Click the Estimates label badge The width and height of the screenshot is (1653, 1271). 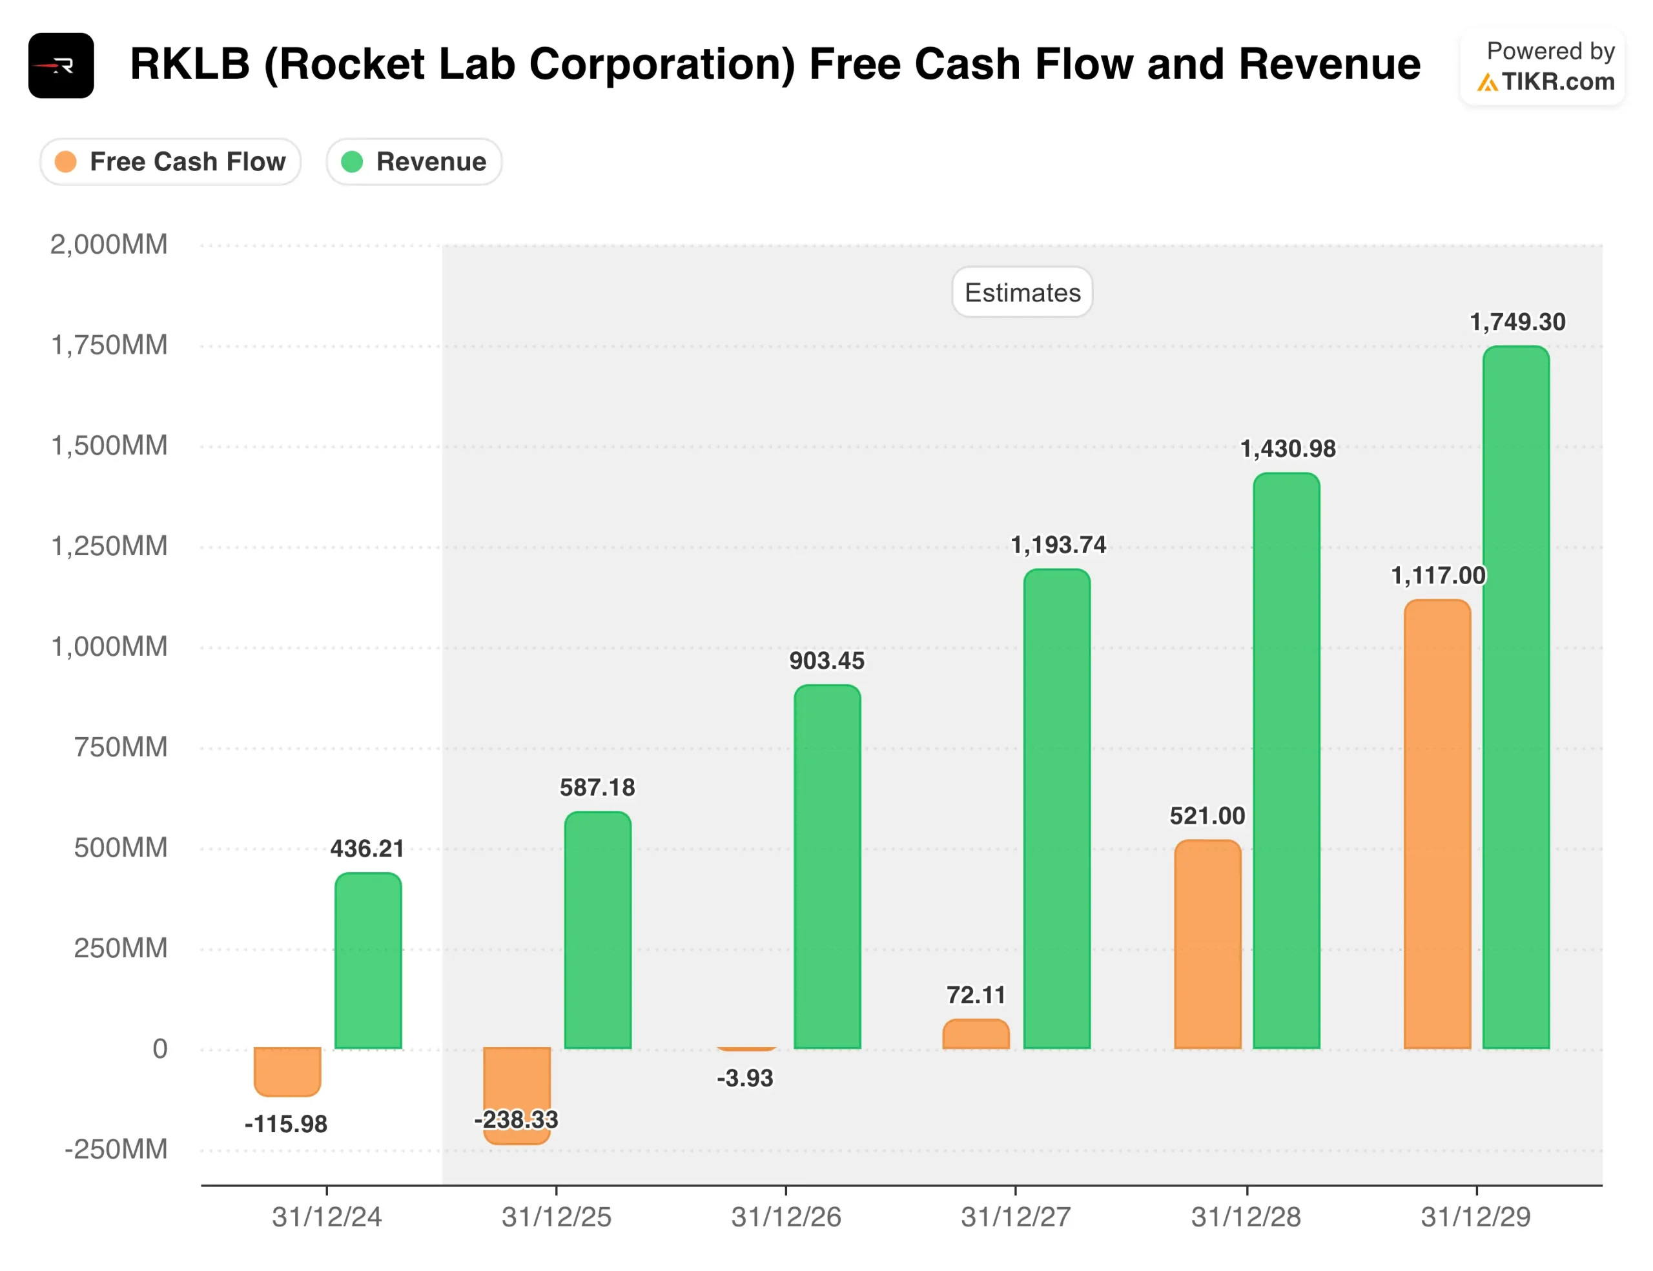(x=1022, y=293)
